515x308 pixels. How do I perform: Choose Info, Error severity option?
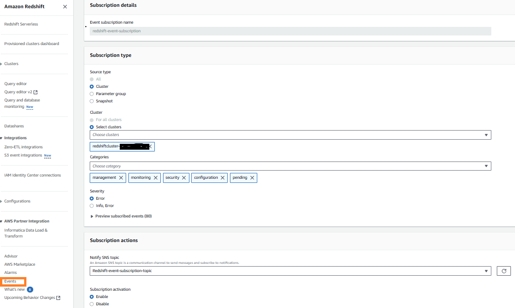click(x=92, y=206)
